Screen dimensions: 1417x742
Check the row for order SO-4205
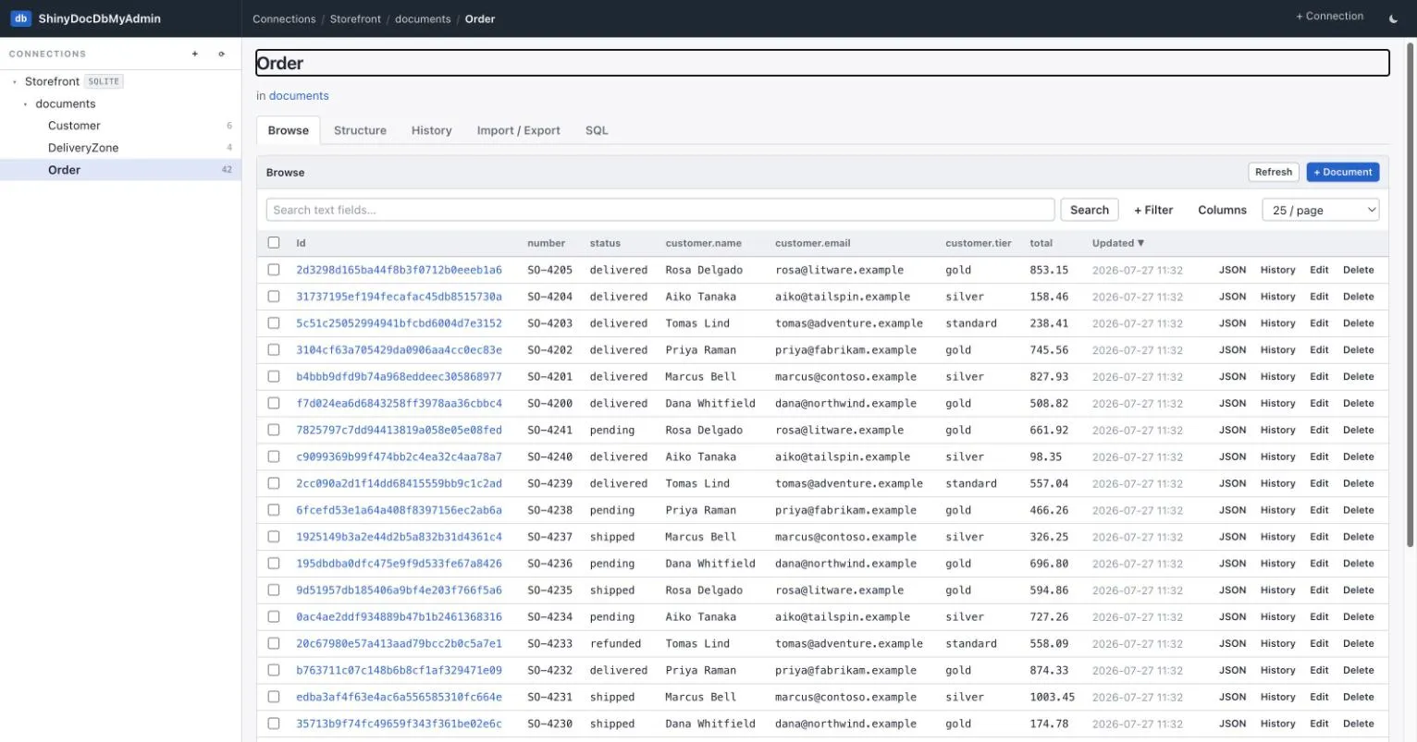click(x=274, y=270)
